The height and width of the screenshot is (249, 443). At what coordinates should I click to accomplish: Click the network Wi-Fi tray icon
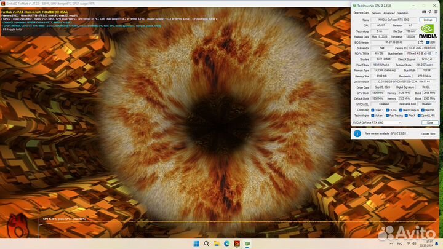pos(409,243)
